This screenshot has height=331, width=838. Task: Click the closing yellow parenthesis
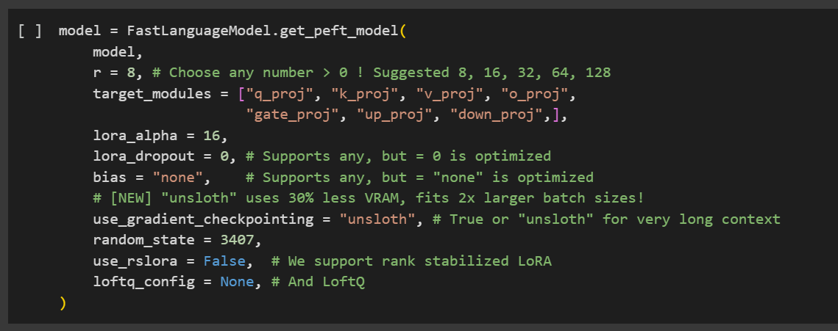click(63, 303)
